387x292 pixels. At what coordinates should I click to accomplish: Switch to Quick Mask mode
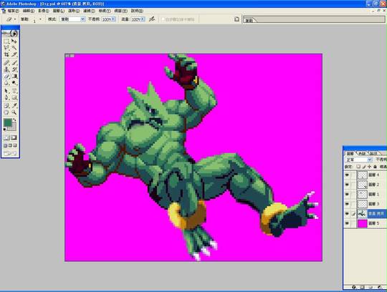(14, 137)
